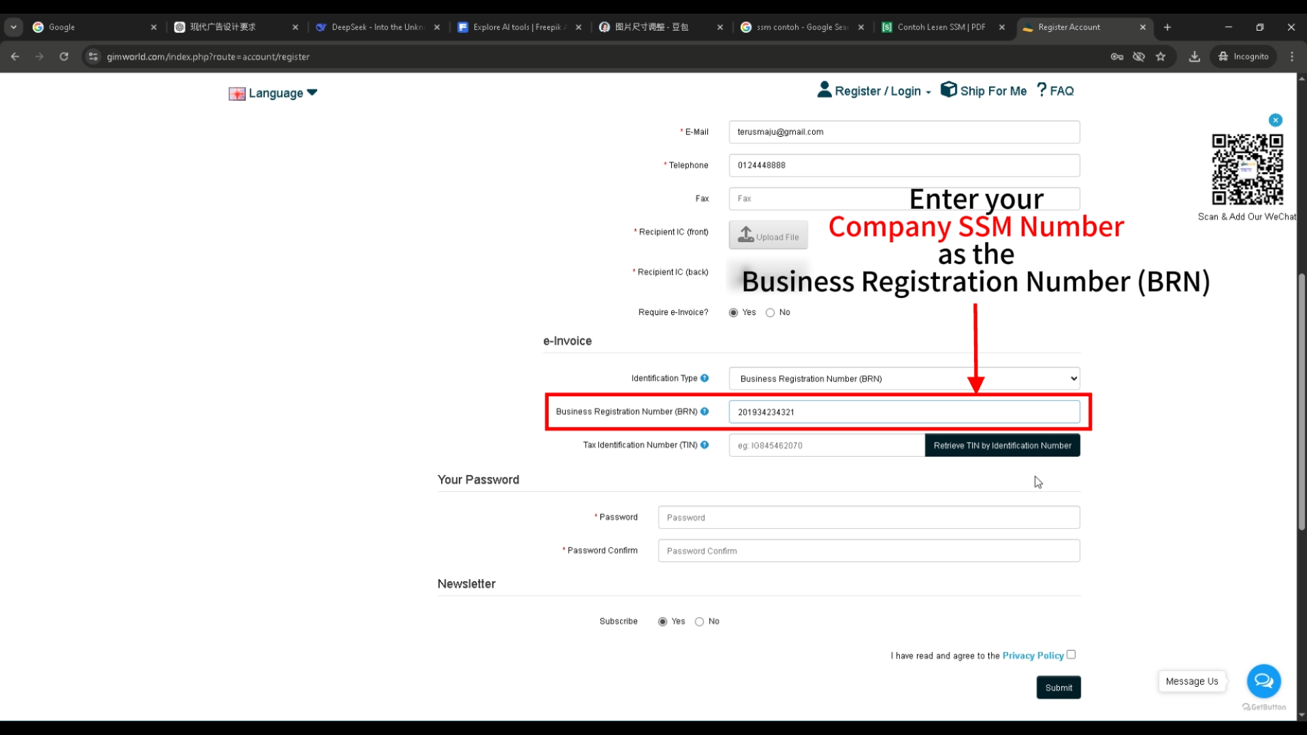Check the Privacy Policy agreement checkbox
Image resolution: width=1307 pixels, height=735 pixels.
click(x=1071, y=655)
